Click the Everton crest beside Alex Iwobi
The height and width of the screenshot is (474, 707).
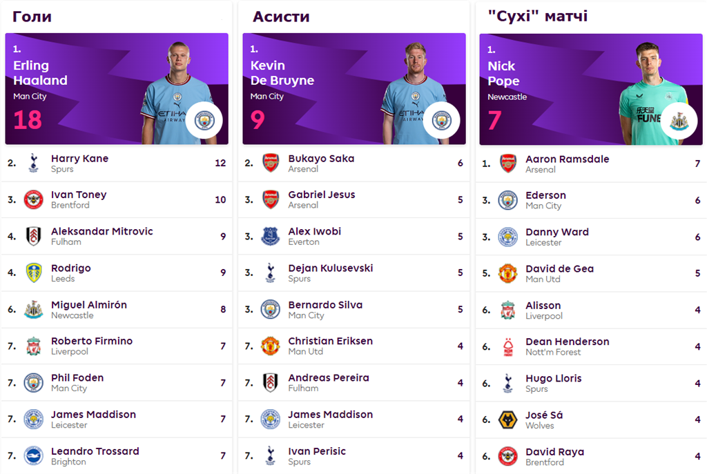tap(271, 236)
